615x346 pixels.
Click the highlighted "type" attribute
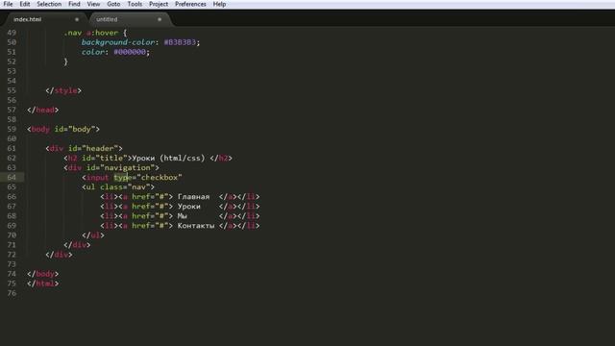pyautogui.click(x=123, y=177)
